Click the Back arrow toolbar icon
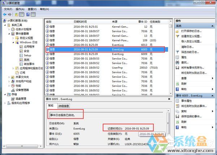Viewport: 217px width, 155px height. (5, 14)
